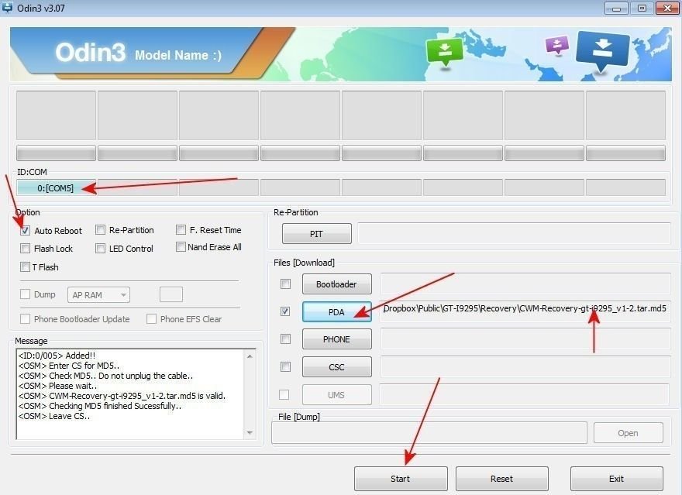Click the ID:COM label

33,172
